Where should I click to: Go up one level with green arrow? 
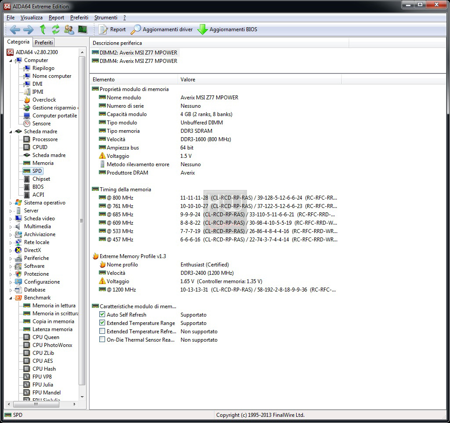pos(43,29)
